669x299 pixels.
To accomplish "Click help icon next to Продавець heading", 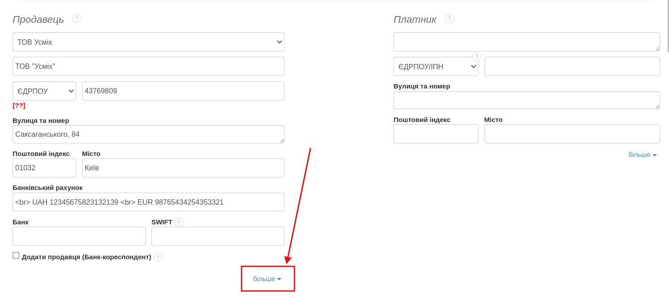I will coord(77,18).
